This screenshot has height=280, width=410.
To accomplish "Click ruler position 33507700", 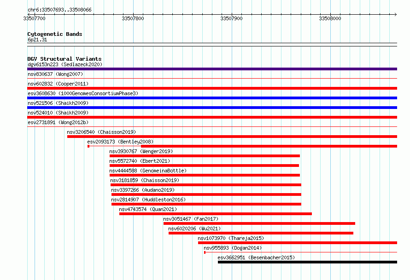I will point(34,18).
